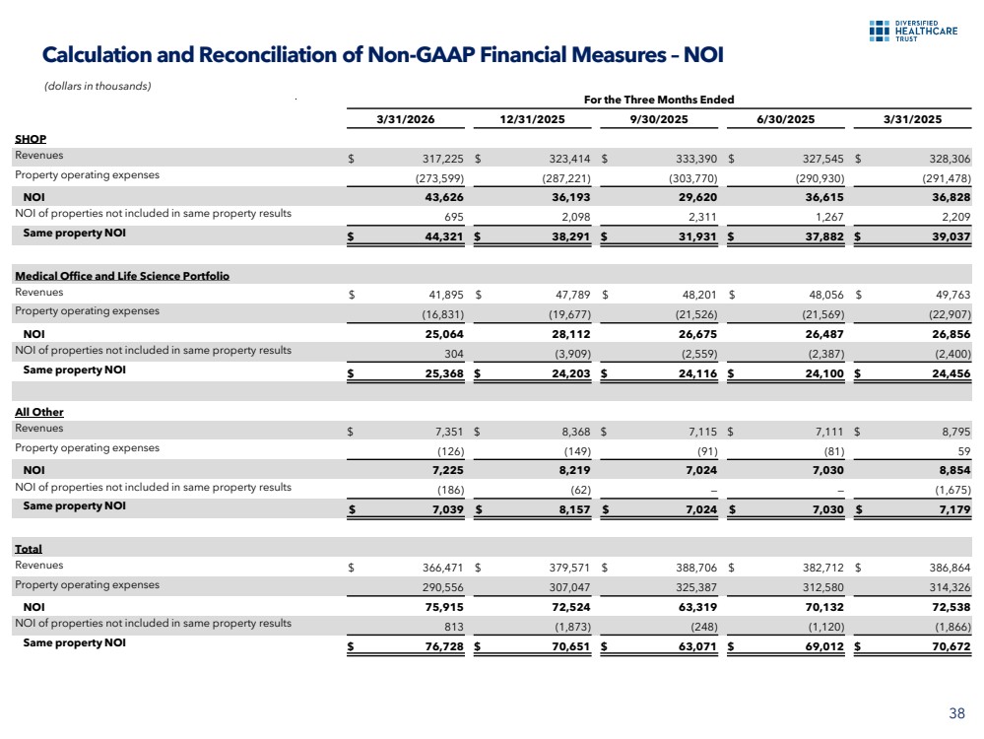
Task: Click SHOP 'Property operating expenses' row label
Action: (88, 174)
